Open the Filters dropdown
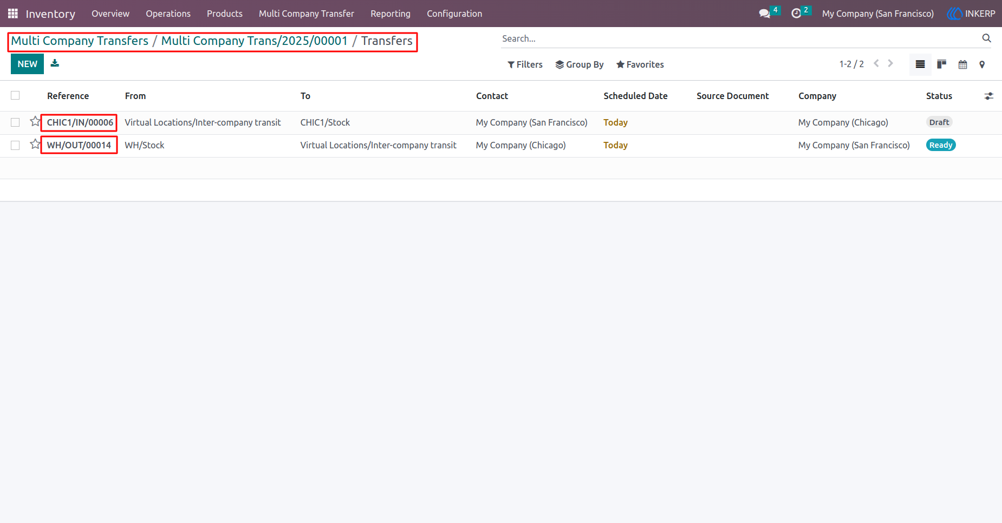 coord(525,64)
